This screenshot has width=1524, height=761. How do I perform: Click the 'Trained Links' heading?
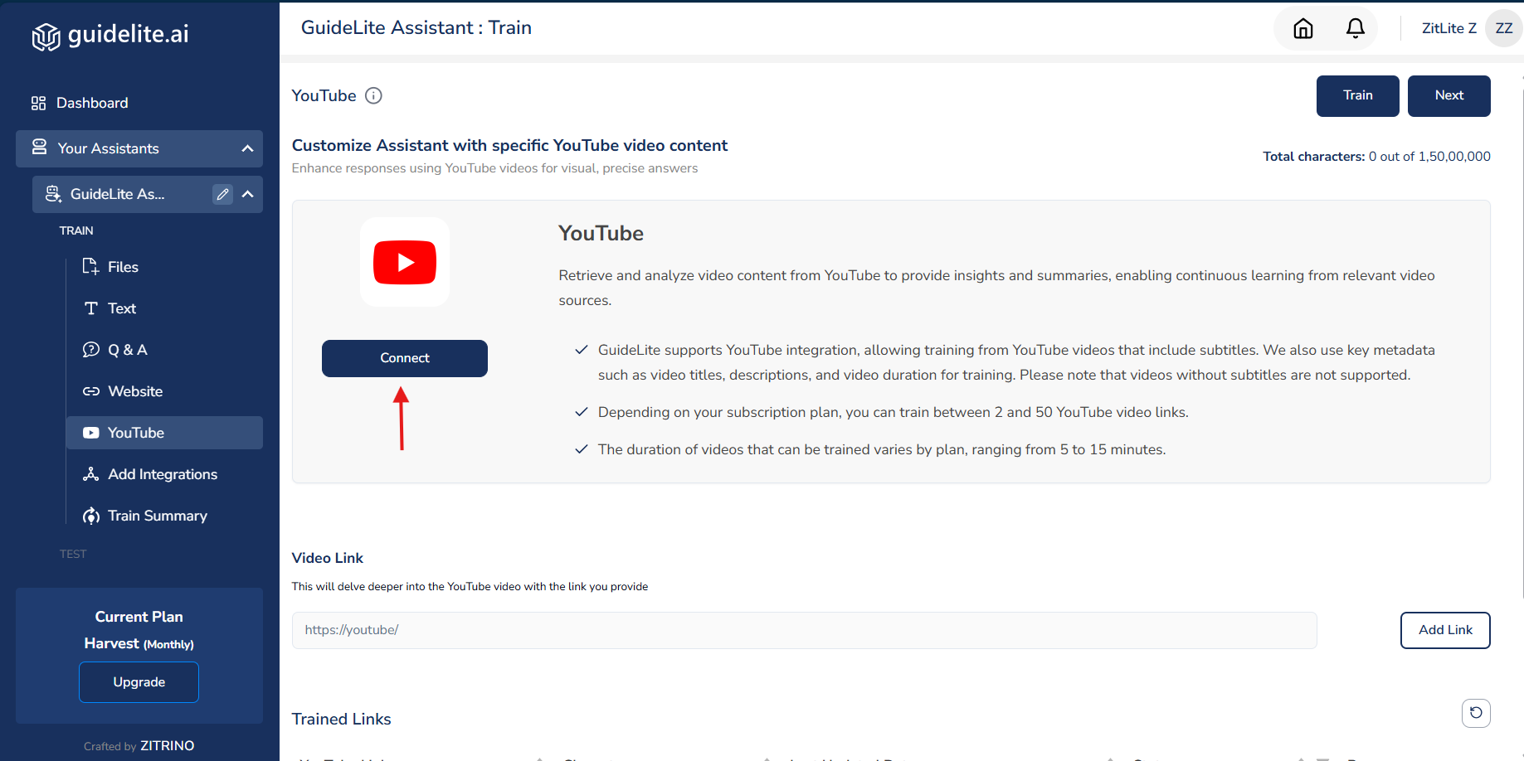tap(342, 719)
